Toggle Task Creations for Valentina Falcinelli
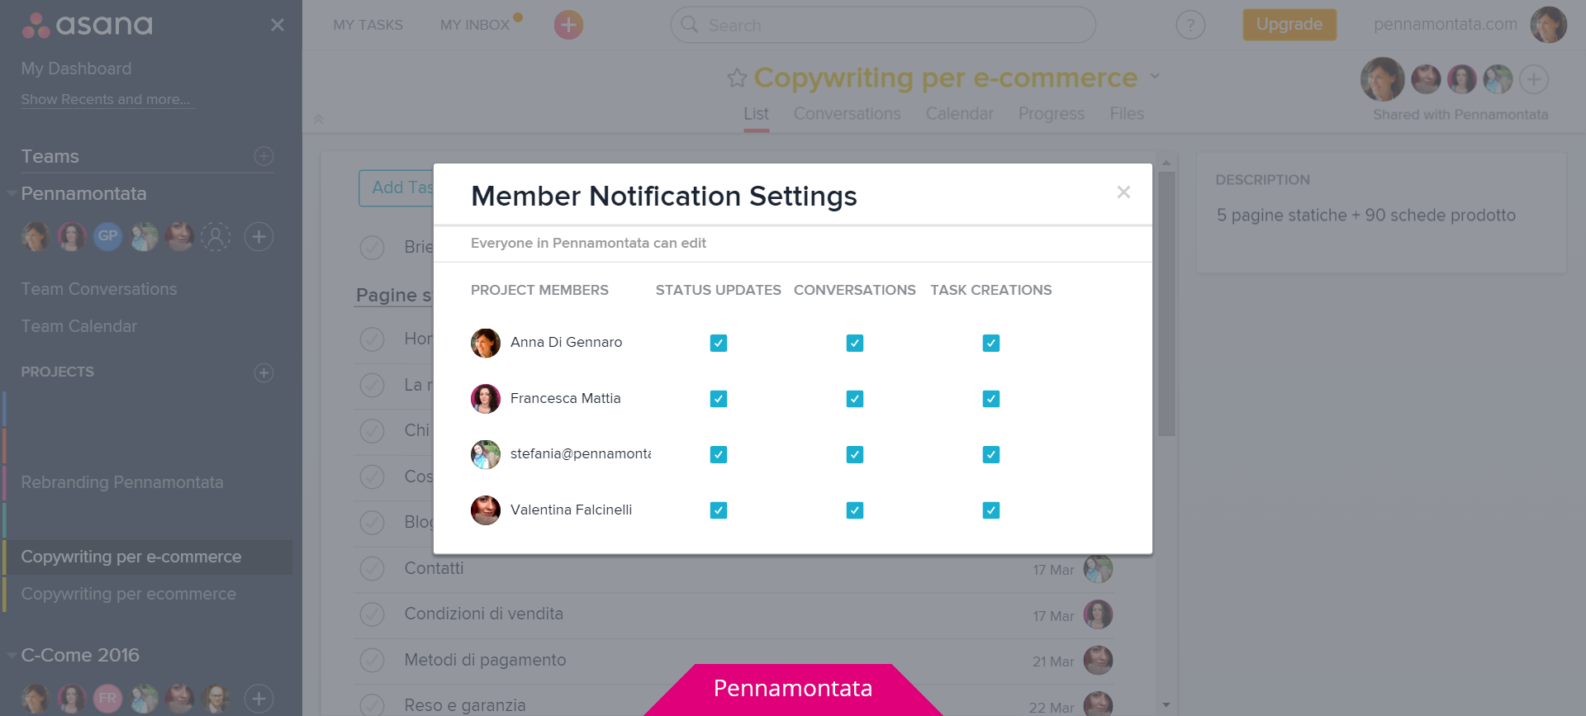The width and height of the screenshot is (1586, 716). [990, 510]
